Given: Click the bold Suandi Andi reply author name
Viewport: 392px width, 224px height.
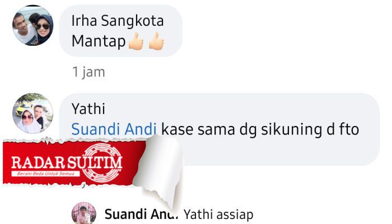Looking at the screenshot, I should pyautogui.click(x=141, y=214).
